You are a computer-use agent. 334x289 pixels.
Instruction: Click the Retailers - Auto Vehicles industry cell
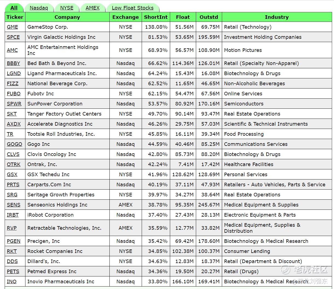coord(277,185)
